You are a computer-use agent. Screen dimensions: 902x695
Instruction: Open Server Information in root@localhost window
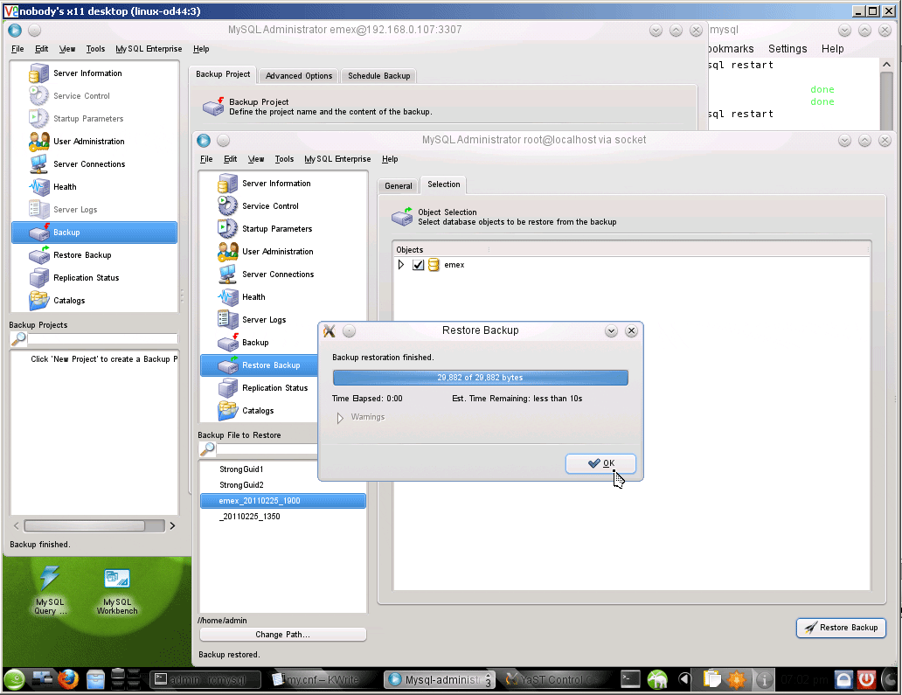pos(283,183)
